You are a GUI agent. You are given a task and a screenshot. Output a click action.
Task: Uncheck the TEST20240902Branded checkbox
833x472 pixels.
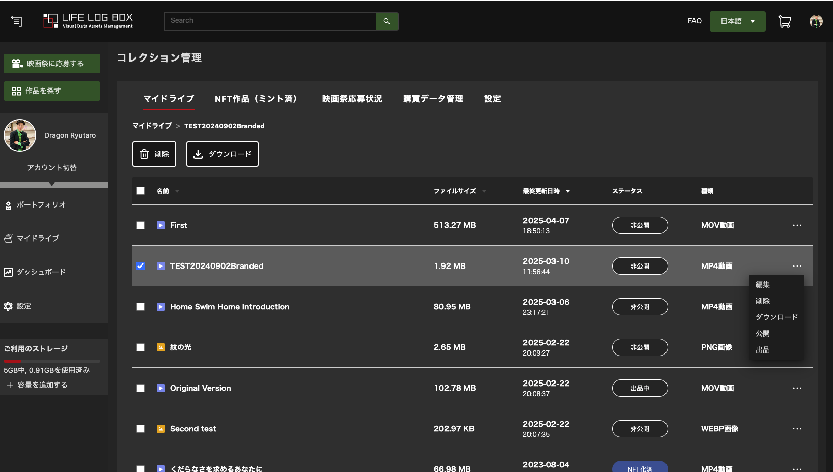click(141, 266)
